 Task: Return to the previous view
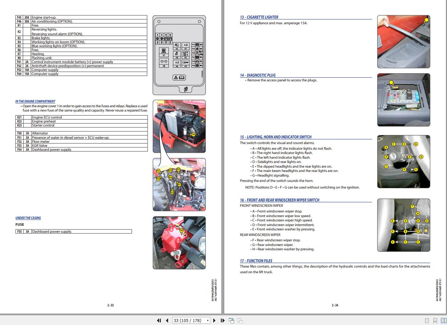click(x=231, y=320)
